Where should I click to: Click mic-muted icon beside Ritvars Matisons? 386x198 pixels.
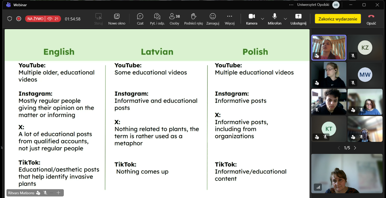(x=45, y=193)
